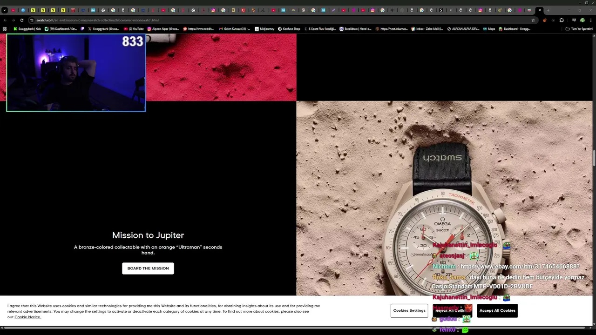Open Swaggybark X (Twitter) bookmark
The image size is (596, 335).
pos(103,29)
